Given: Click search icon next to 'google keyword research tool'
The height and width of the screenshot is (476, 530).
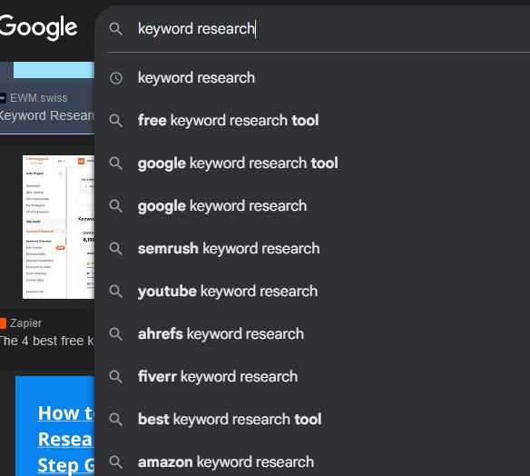Looking at the screenshot, I should [115, 164].
